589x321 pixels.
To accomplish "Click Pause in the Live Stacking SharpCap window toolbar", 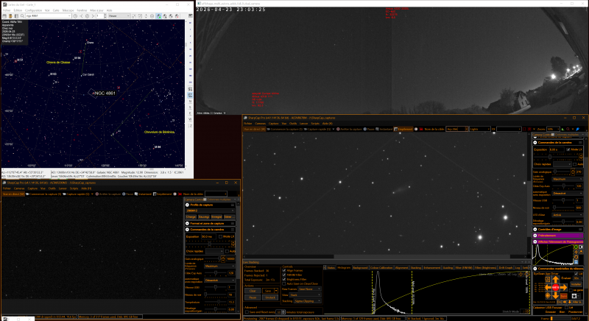I will click(369, 129).
